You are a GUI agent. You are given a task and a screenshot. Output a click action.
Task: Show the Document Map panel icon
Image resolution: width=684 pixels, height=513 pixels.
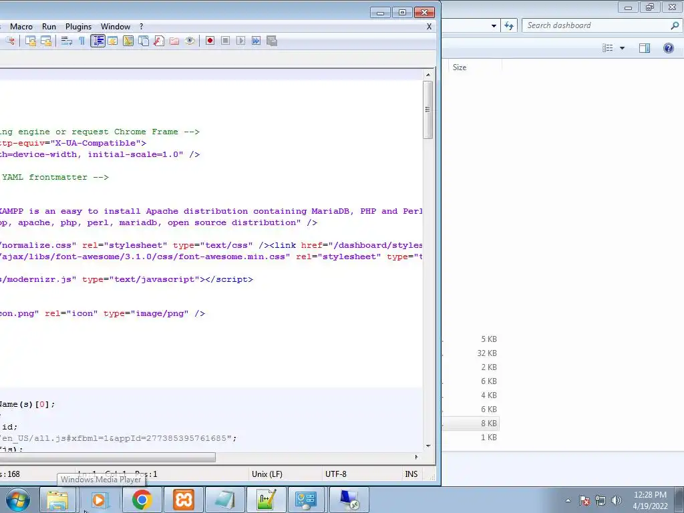tap(128, 41)
